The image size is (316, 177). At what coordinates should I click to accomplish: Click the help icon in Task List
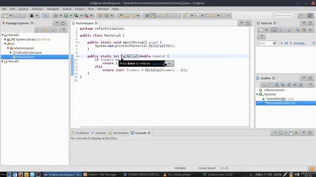[314, 43]
